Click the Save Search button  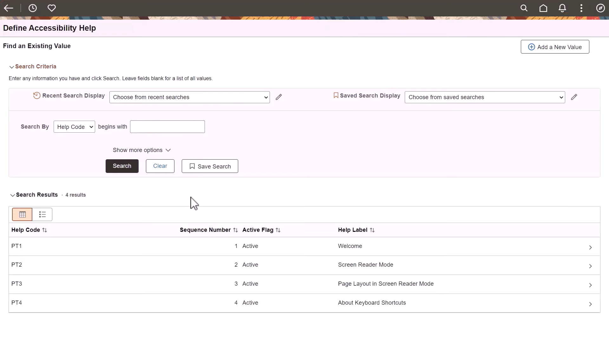coord(210,166)
